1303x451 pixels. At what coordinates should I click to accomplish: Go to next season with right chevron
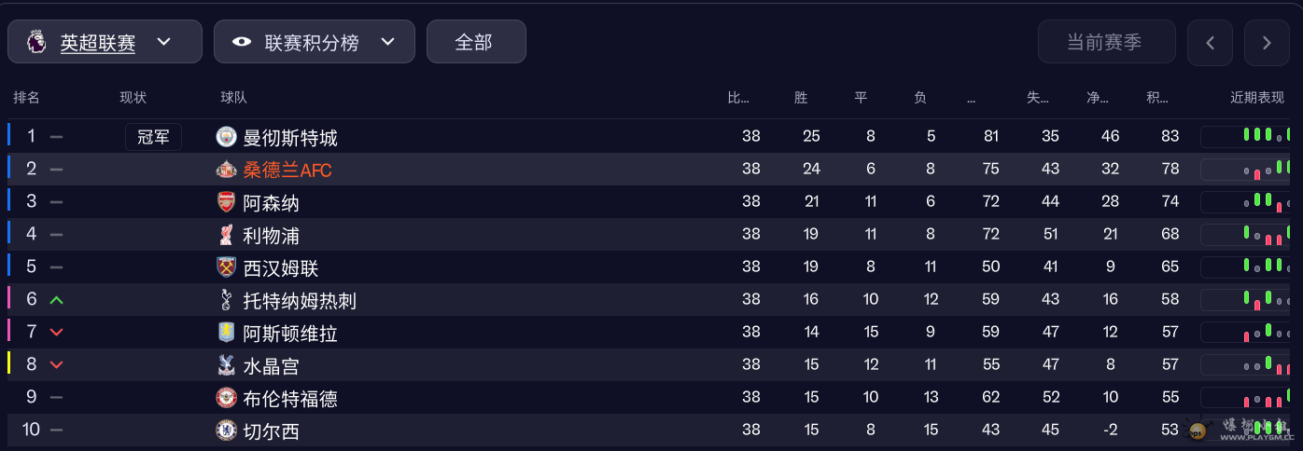(1267, 43)
